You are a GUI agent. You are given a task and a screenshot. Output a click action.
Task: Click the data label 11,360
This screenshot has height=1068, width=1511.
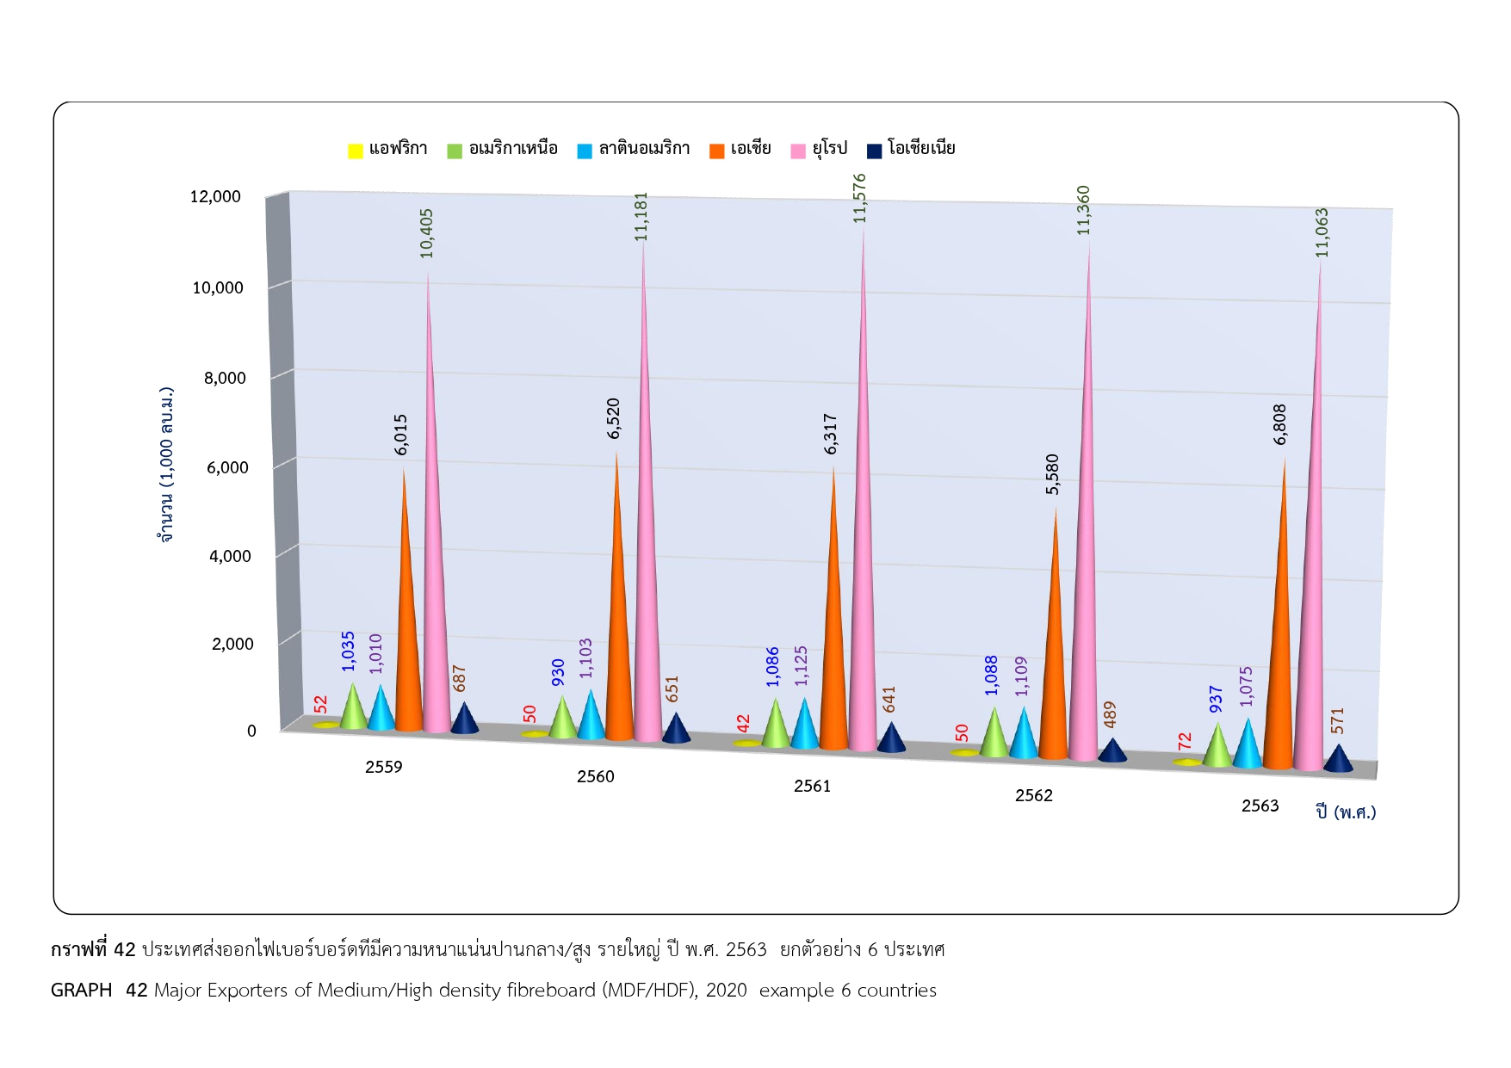[1084, 211]
